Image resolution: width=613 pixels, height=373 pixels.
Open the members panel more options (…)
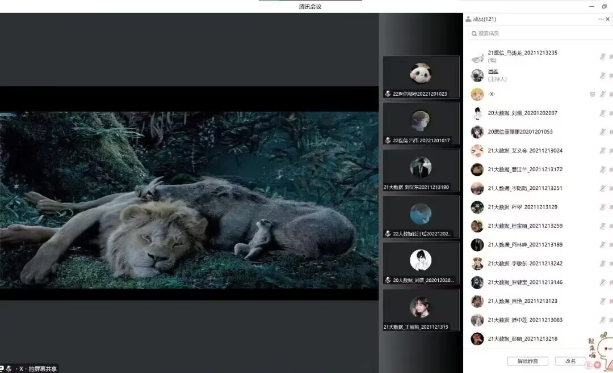pyautogui.click(x=600, y=19)
